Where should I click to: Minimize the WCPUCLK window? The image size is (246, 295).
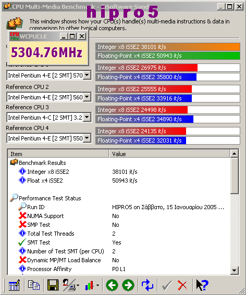64,36
